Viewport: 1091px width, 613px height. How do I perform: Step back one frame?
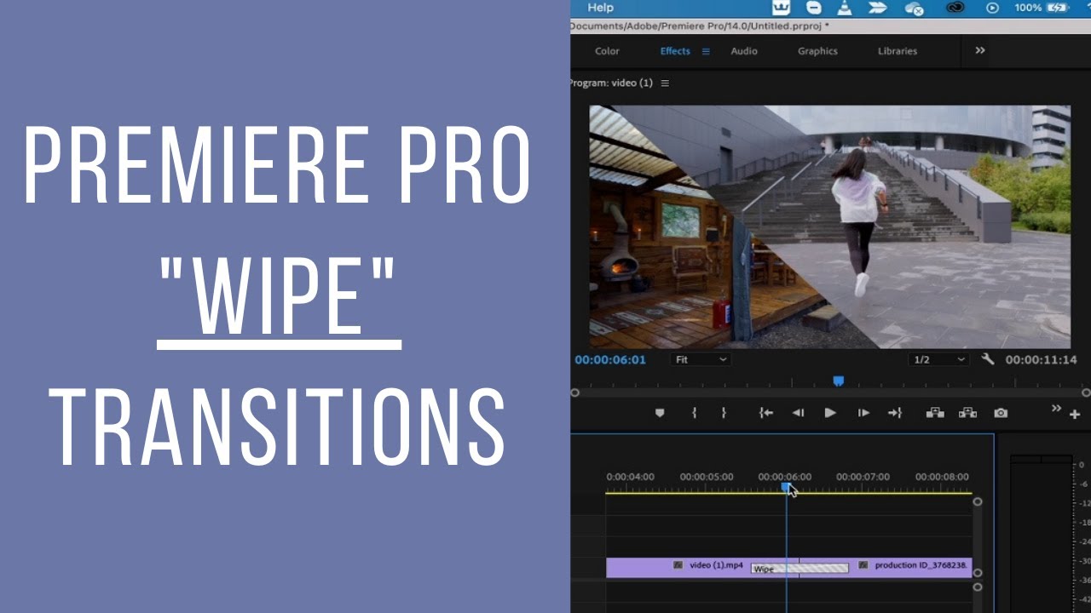click(x=798, y=413)
